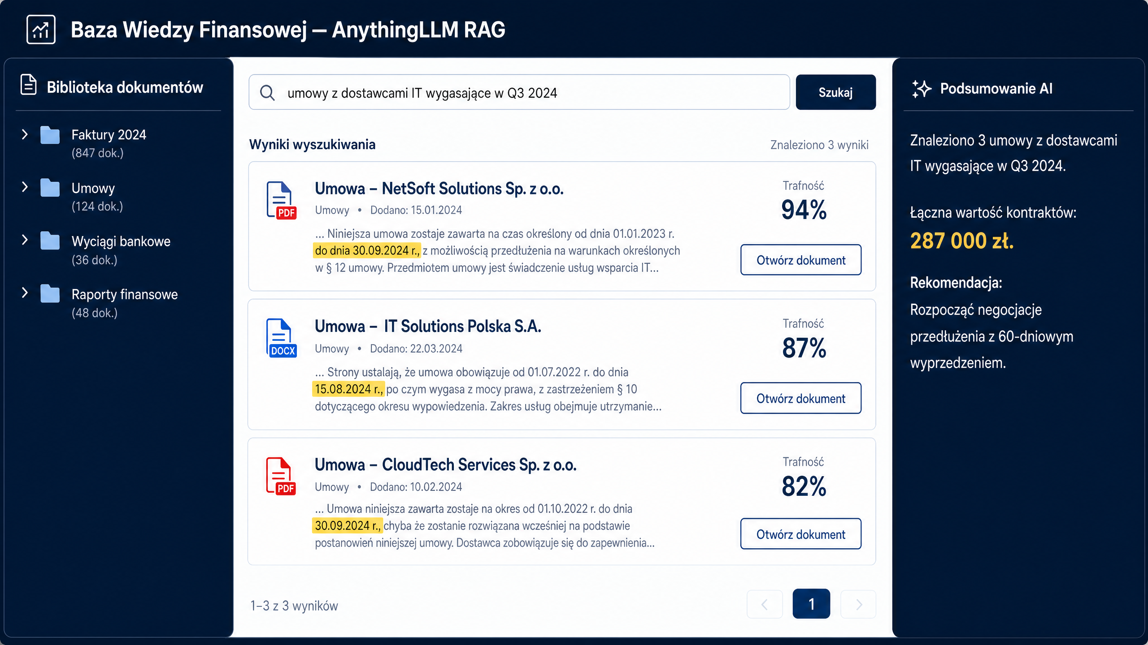Screen dimensions: 1148x645
Task: Click 'Dodano: 22.03.2024' metadata
Action: click(416, 348)
